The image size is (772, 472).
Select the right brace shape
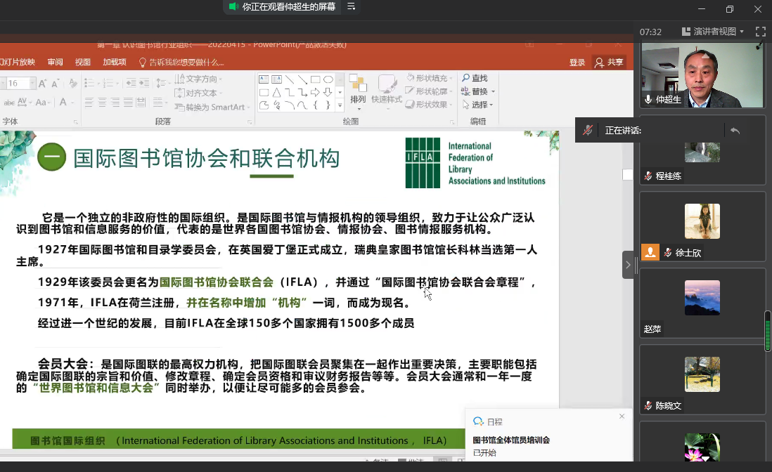328,105
